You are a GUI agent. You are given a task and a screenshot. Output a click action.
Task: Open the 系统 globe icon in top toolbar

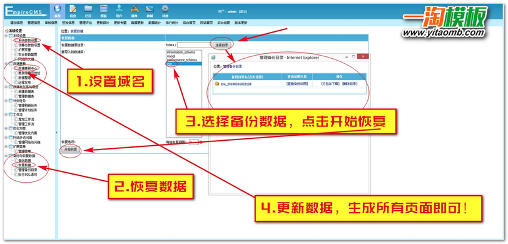[x=58, y=11]
